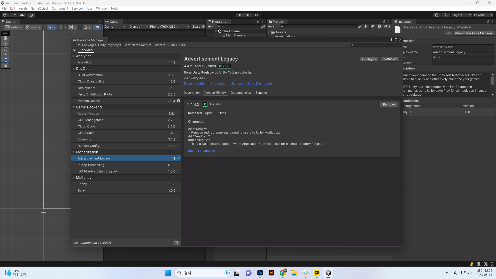
Task: Open the Scene view options menu
Action: click(x=100, y=21)
